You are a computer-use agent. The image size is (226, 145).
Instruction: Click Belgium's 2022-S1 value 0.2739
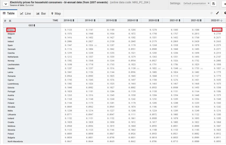pos(217,34)
